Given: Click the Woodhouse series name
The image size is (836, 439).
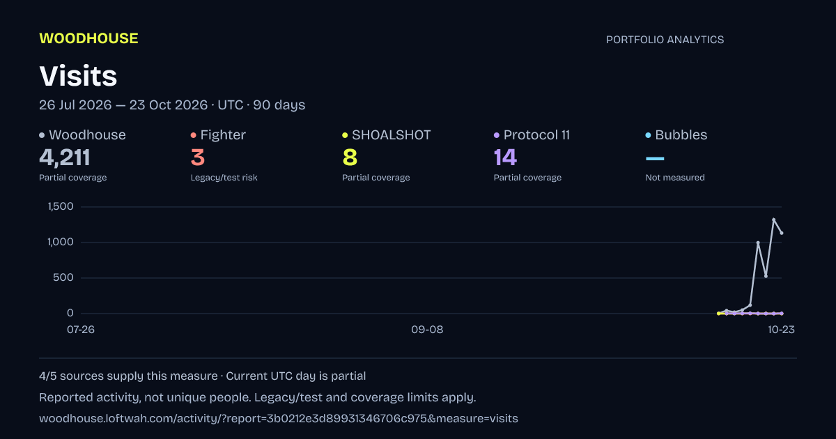Looking at the screenshot, I should 87,135.
